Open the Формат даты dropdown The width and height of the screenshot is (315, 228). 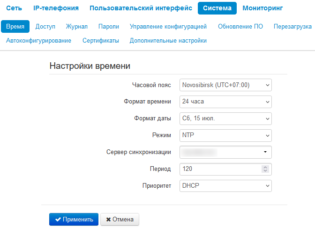tap(225, 118)
